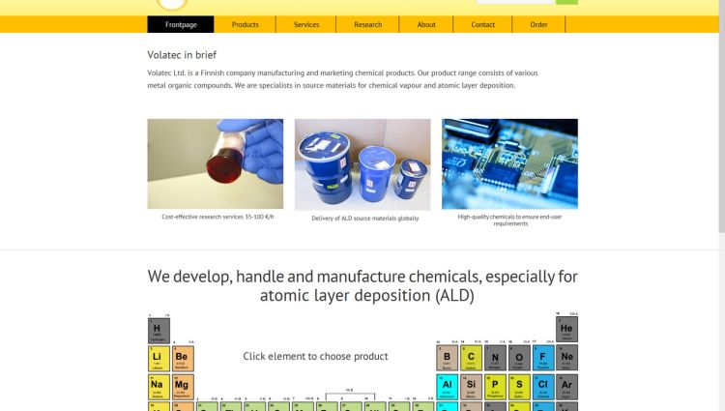Viewport: 725px width, 411px height.
Task: Click caption 'Delivery of ALD source materials globally'
Action: click(364, 219)
